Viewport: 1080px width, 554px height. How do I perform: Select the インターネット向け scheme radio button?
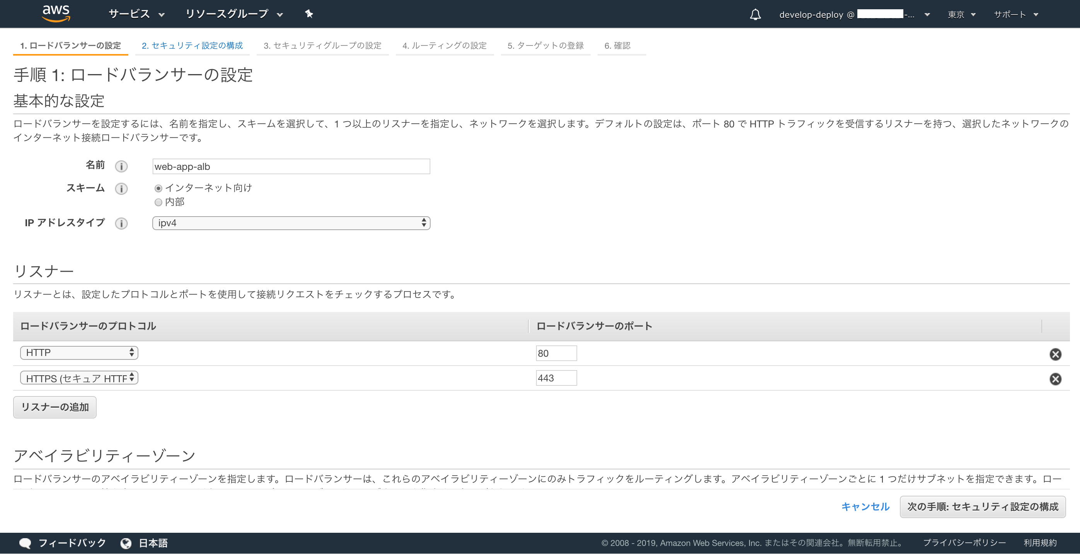tap(158, 188)
